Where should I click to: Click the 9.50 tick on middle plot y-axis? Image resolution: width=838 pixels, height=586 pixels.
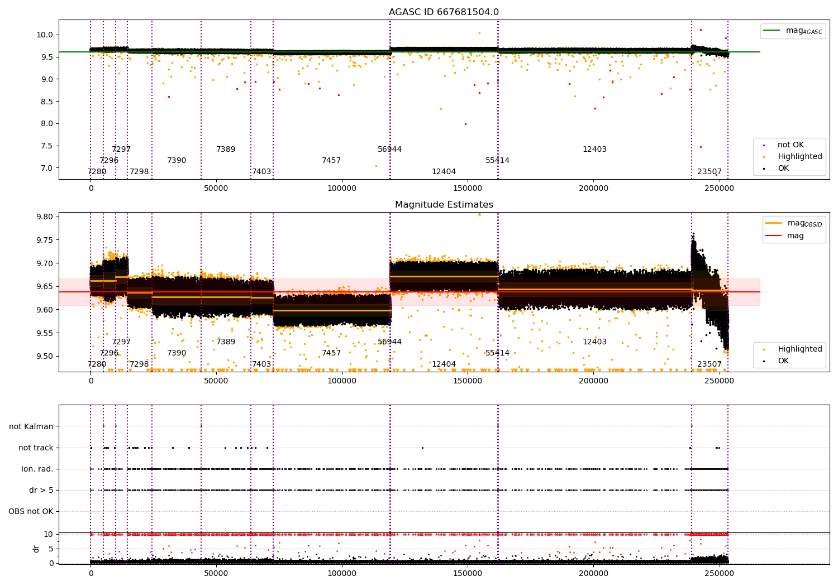click(x=45, y=357)
